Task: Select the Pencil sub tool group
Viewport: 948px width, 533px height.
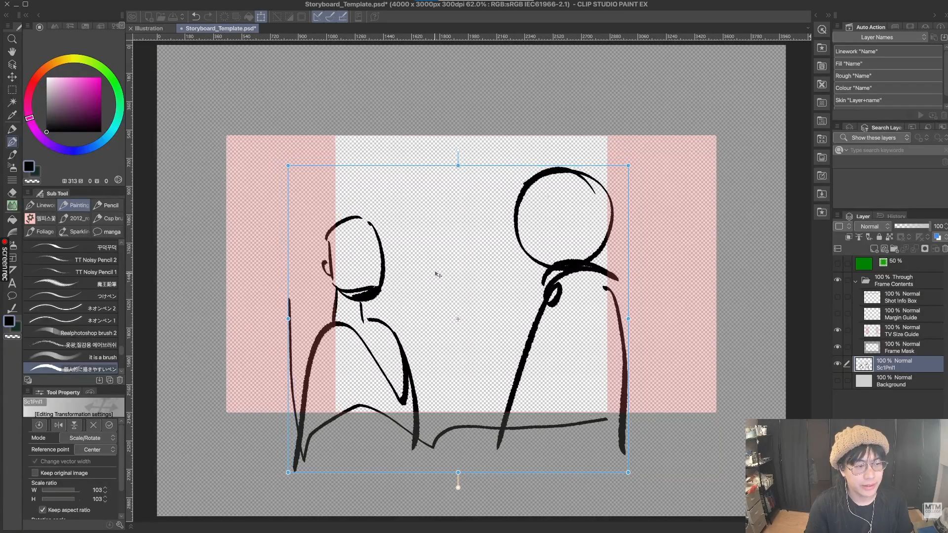Action: pyautogui.click(x=107, y=205)
